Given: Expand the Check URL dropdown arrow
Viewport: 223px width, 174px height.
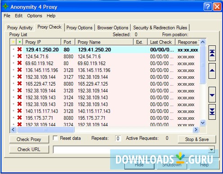Looking at the screenshot, I should [x=211, y=149].
